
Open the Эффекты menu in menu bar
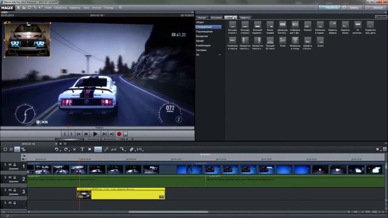pos(75,8)
